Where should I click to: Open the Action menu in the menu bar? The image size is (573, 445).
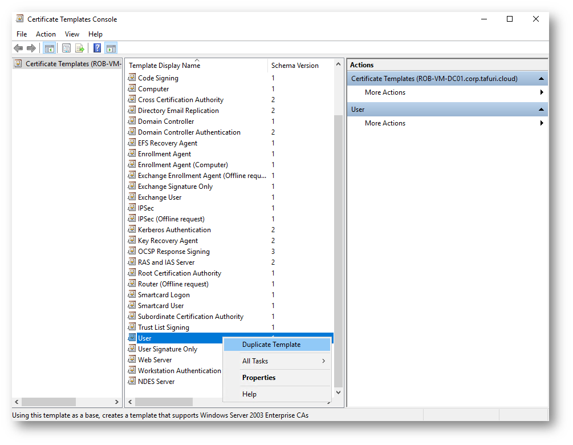point(46,34)
